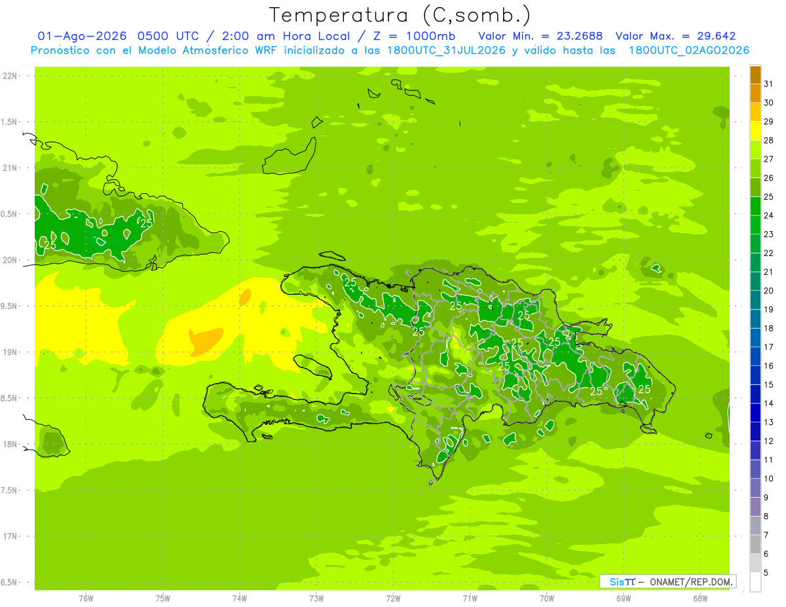Select the date text '01-Ago-2026'

(x=83, y=36)
